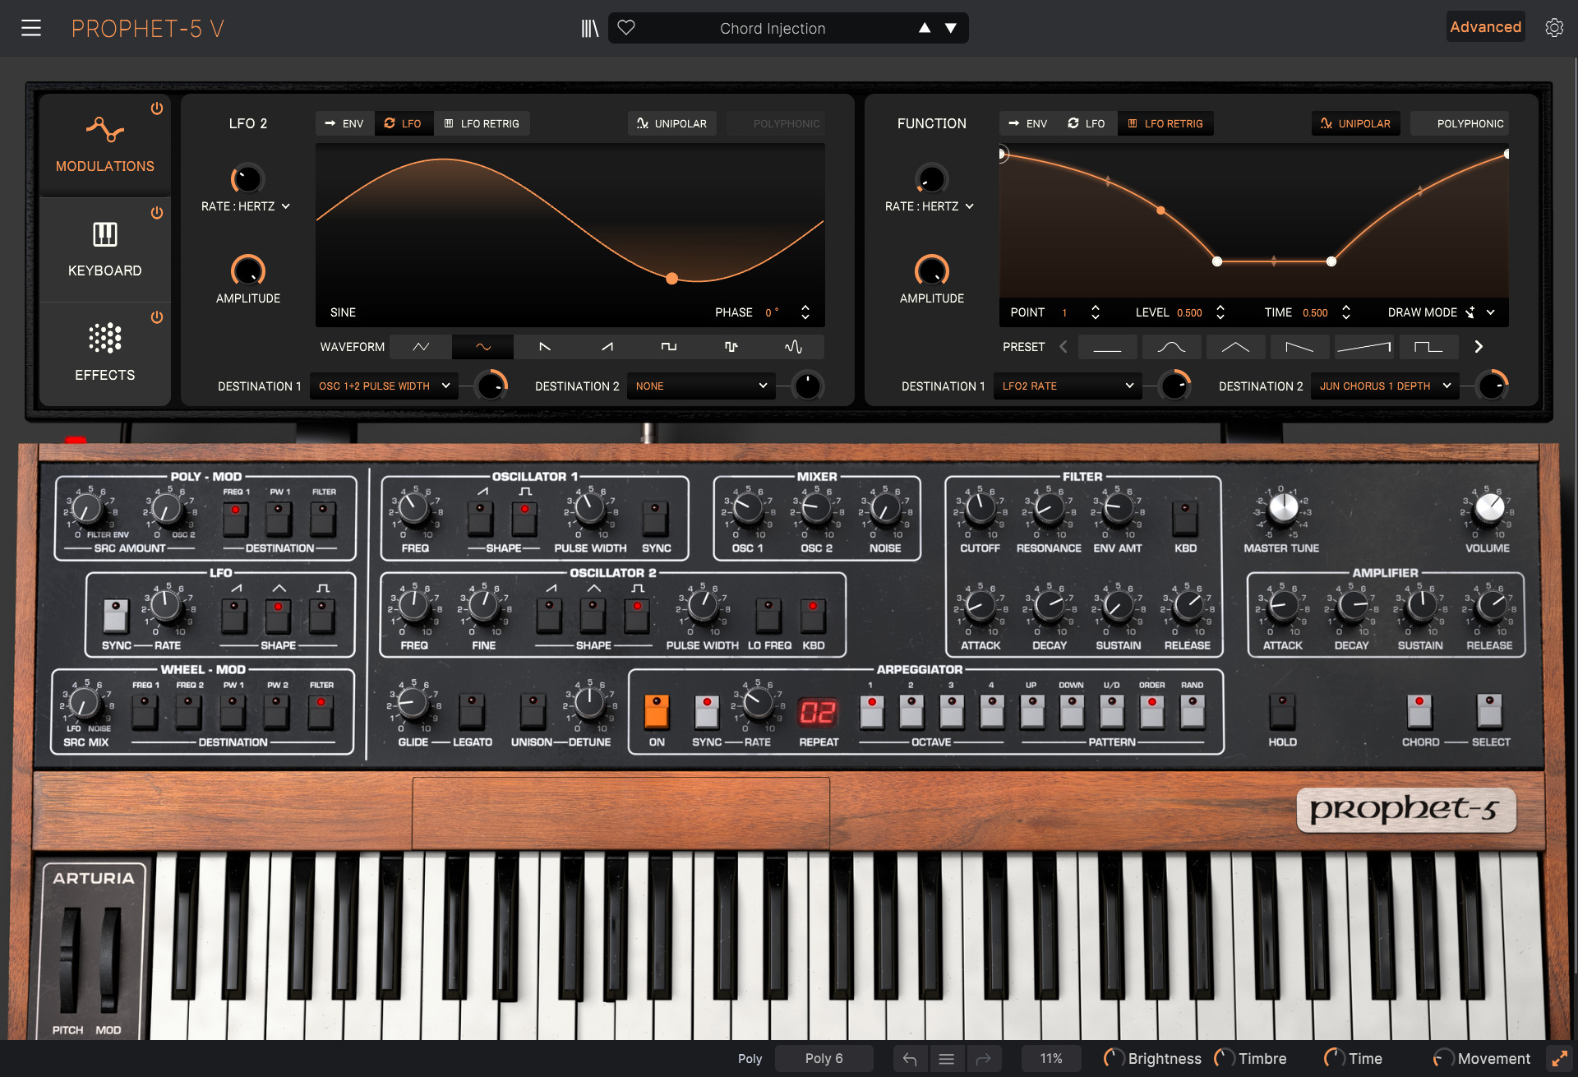
Task: Open the preset library browser icon
Action: tap(590, 28)
